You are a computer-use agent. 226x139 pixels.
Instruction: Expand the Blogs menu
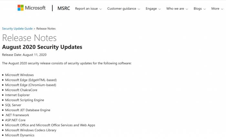(200, 9)
